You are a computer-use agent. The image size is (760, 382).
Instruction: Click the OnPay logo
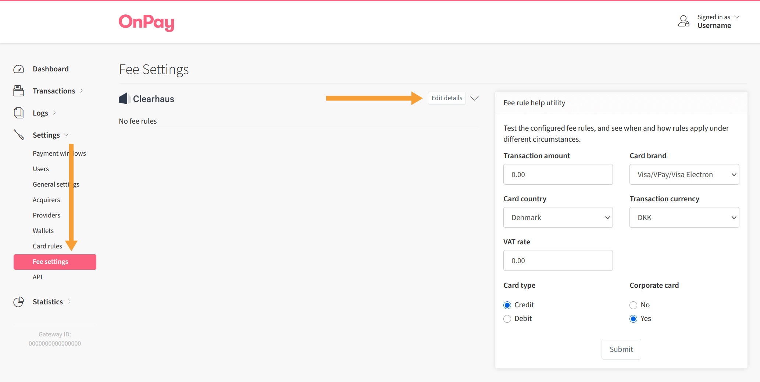pyautogui.click(x=146, y=23)
